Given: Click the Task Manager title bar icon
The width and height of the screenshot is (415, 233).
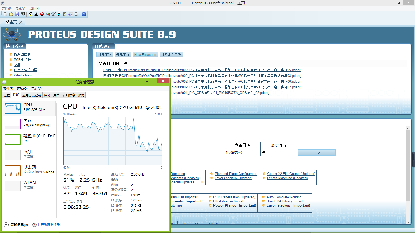Looking at the screenshot, I should 4,82.
